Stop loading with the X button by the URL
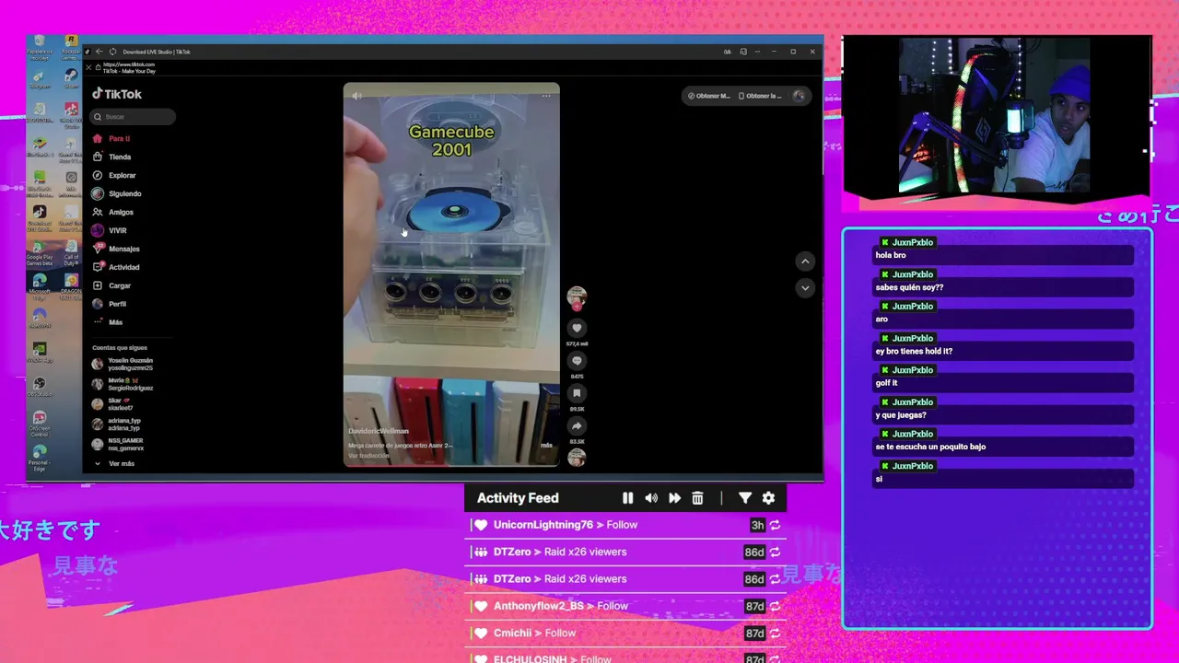Image resolution: width=1179 pixels, height=663 pixels. [x=88, y=67]
